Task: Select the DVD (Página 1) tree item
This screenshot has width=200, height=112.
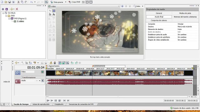Action: [20, 19]
